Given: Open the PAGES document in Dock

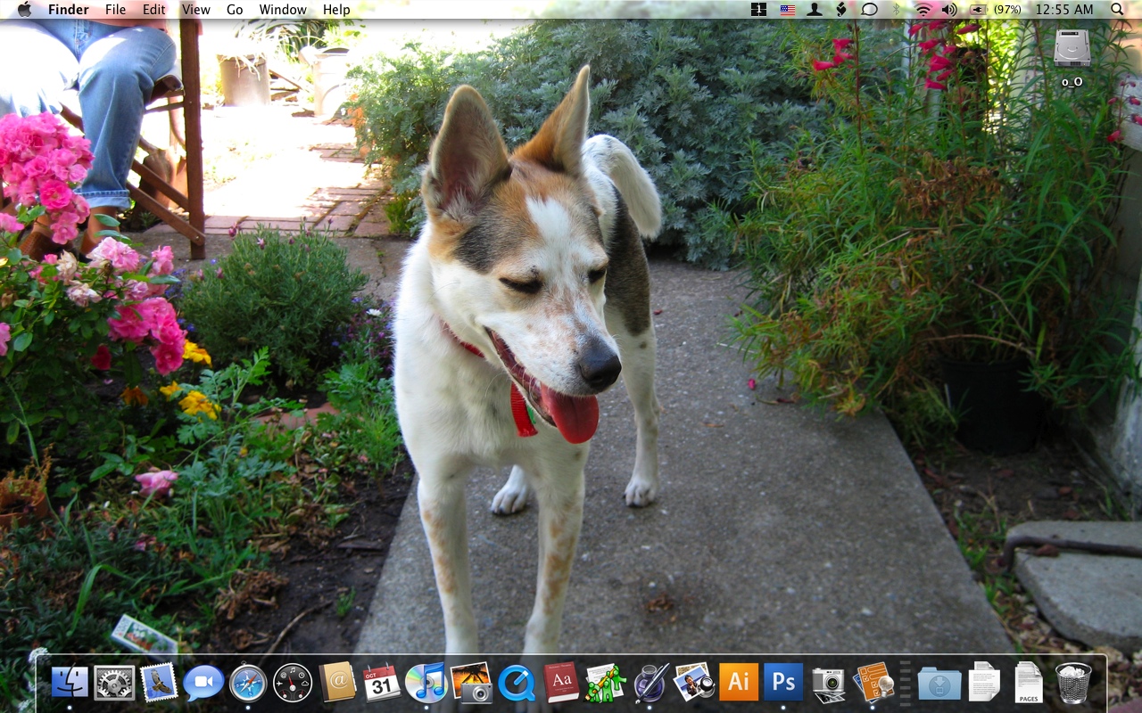Looking at the screenshot, I should (x=1029, y=683).
